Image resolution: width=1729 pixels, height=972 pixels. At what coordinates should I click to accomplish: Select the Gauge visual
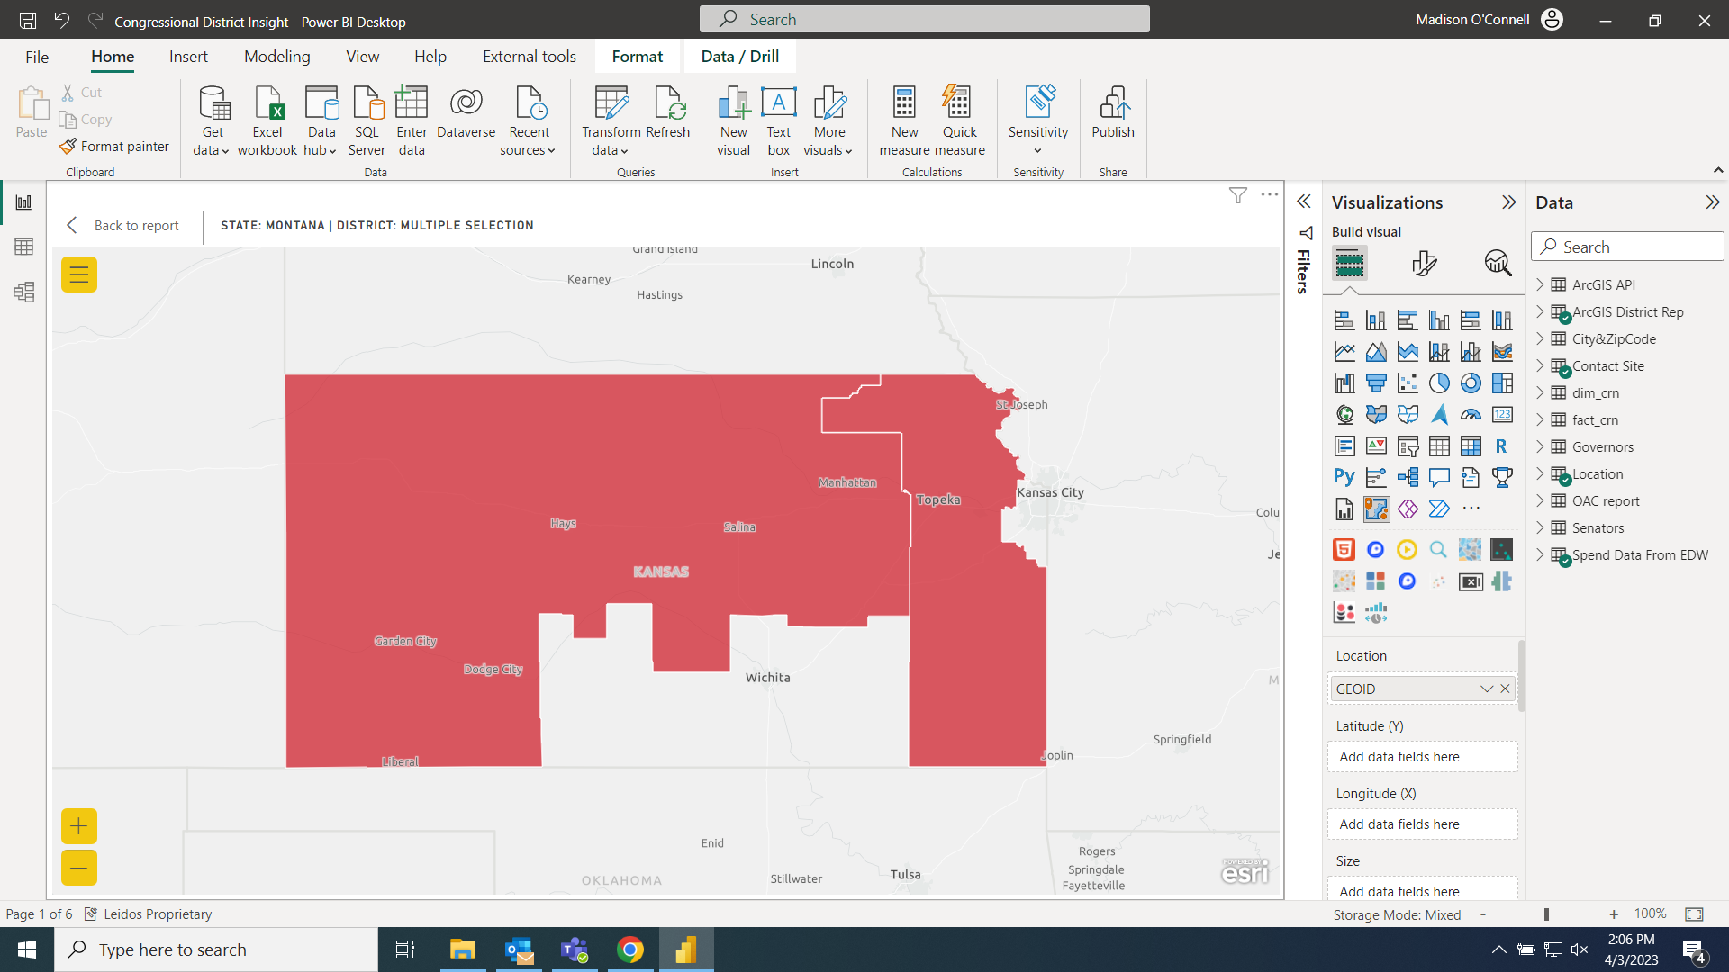[1471, 414]
